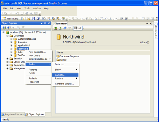The image size is (159, 122).
Task: Select the System Databases folder
Action: 27,39
